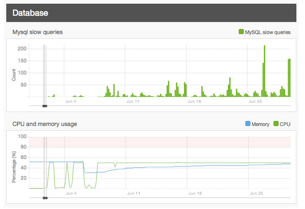Click the tallest slow queries bar after Jun 25
Screen dimensions: 305x209
pyautogui.click(x=264, y=71)
